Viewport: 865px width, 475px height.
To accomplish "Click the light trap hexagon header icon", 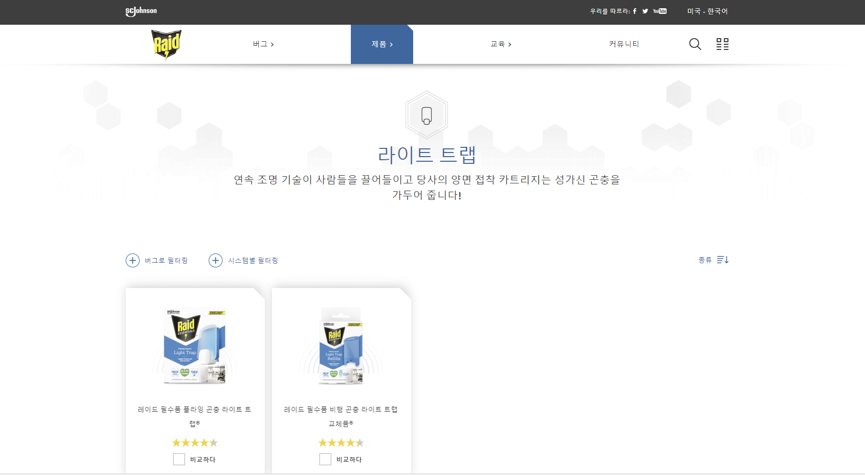I will 427,114.
